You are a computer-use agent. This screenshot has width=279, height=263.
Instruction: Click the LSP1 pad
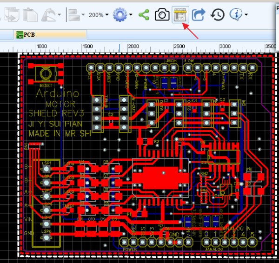point(46,169)
